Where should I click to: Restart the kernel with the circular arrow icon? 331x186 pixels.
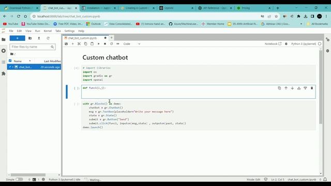112,44
